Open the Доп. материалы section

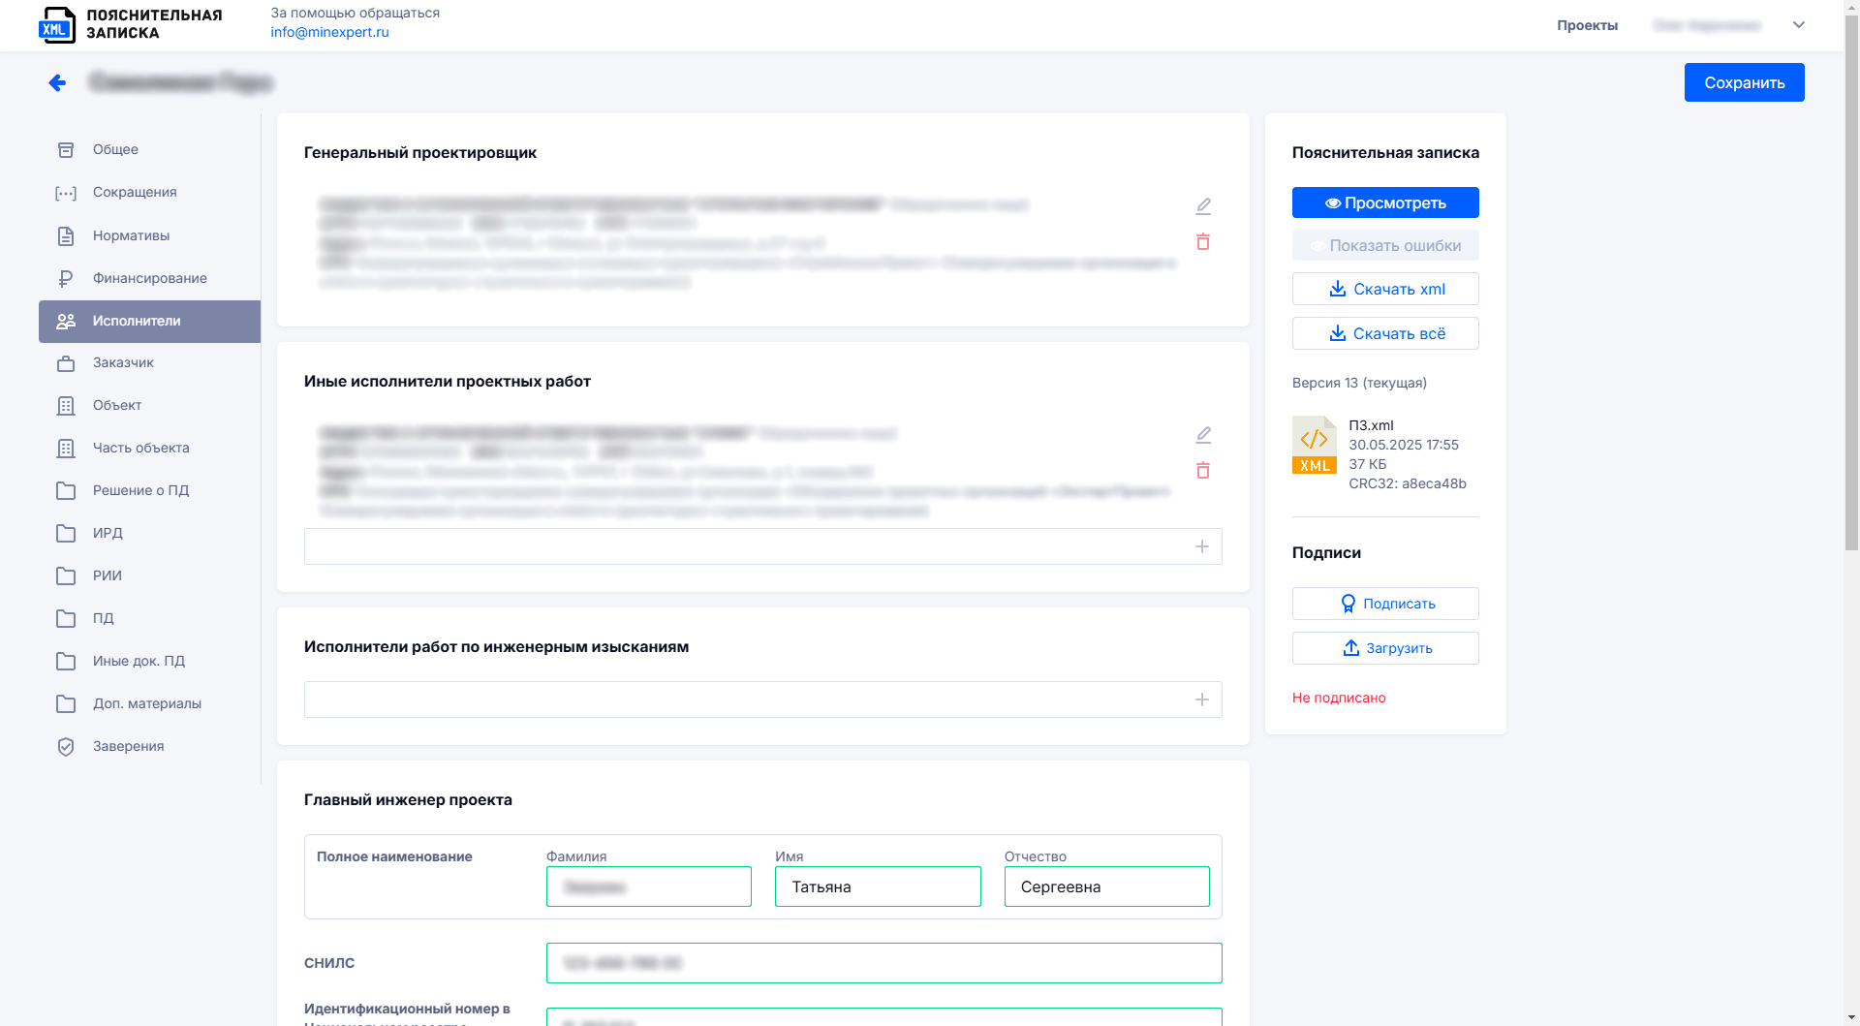click(149, 703)
